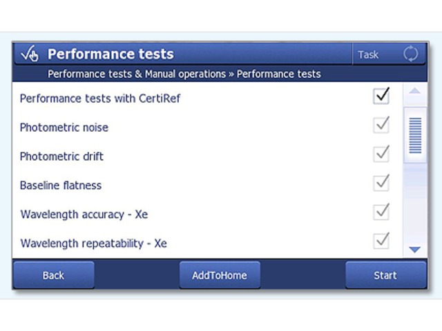Select the Baseline flatness list item
This screenshot has height=331, width=442.
[61, 185]
